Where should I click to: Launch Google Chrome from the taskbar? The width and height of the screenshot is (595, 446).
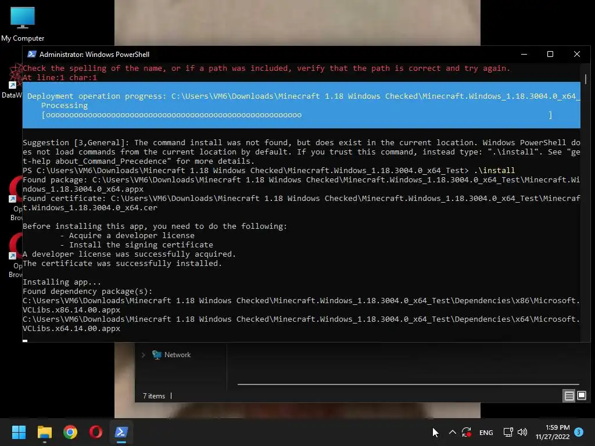point(70,432)
